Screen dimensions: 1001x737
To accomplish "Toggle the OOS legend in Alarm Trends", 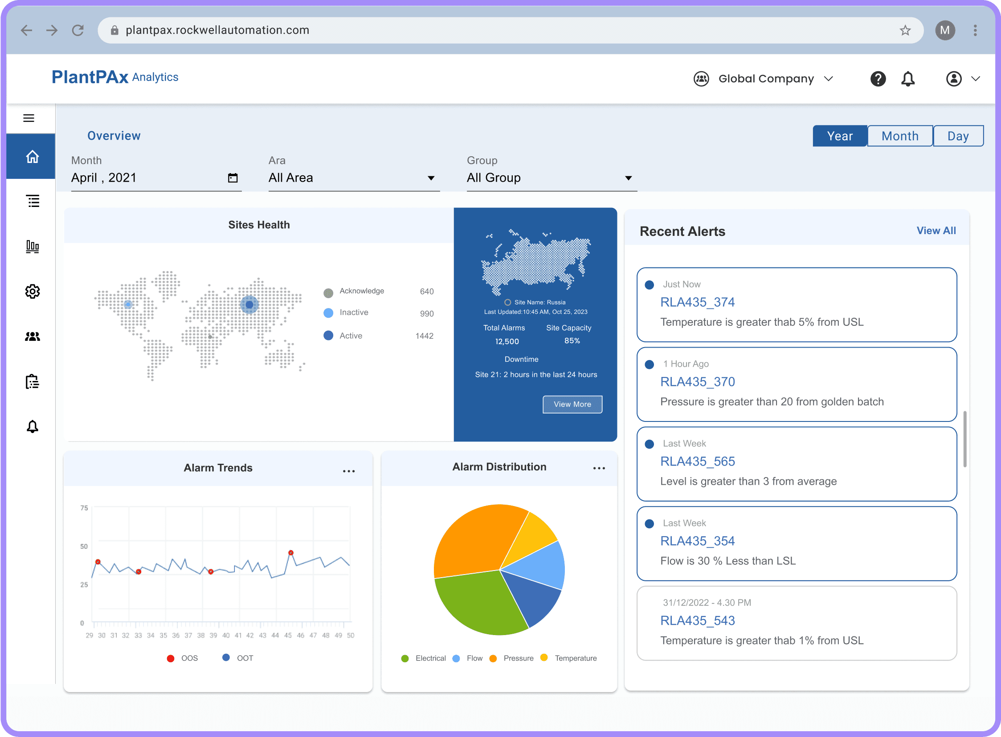I will pos(182,658).
